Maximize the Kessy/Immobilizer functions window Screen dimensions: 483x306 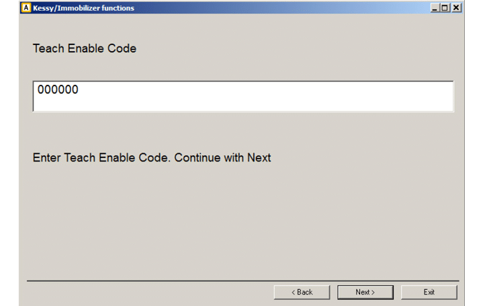tap(446, 8)
